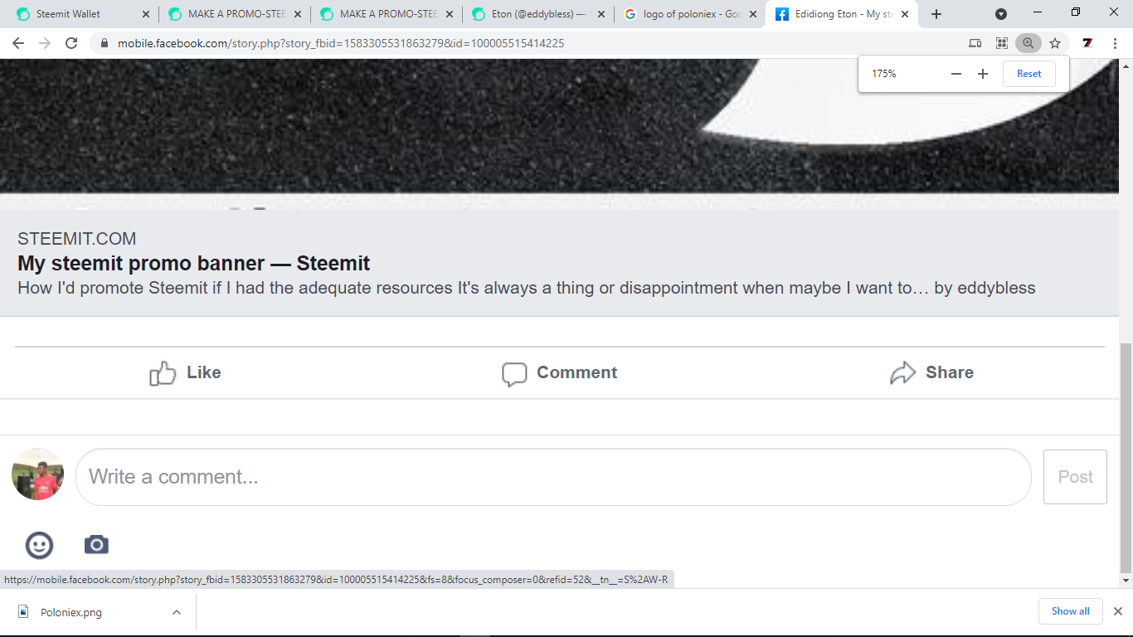Image resolution: width=1133 pixels, height=637 pixels.
Task: Click the Like button label
Action: [x=203, y=372]
